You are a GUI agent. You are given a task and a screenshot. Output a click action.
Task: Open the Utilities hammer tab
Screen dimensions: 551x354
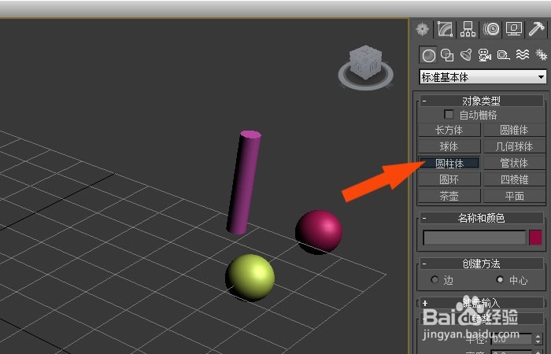(x=536, y=29)
